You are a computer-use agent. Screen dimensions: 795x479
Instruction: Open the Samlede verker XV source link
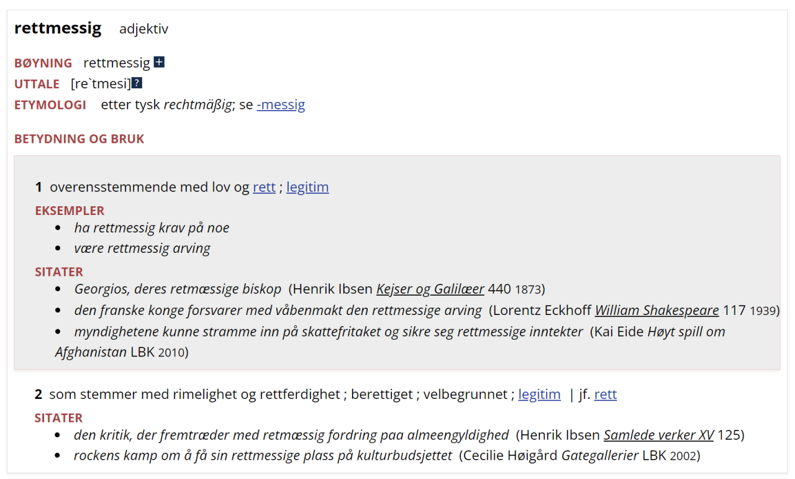[x=658, y=435]
